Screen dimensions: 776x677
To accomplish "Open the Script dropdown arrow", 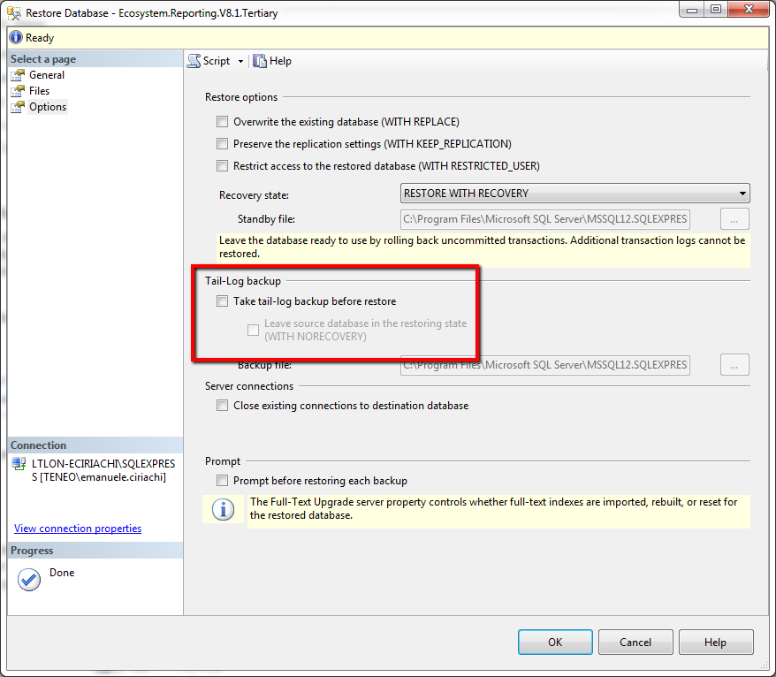I will click(240, 61).
